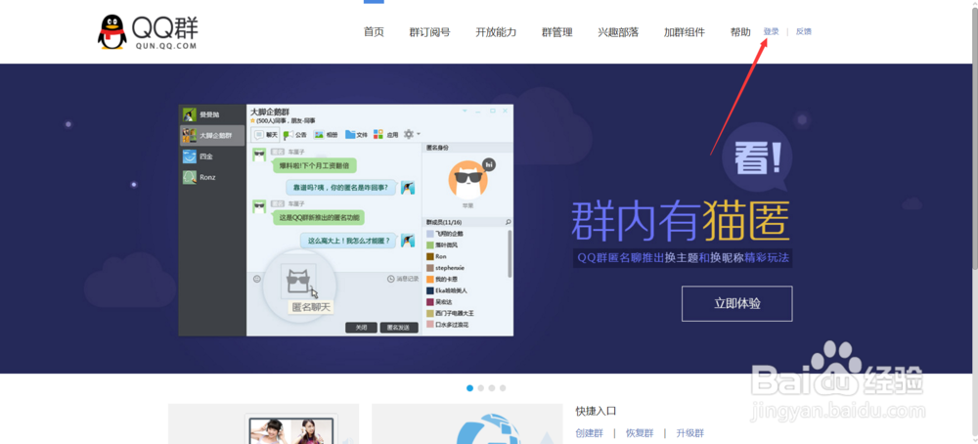978x444 pixels.
Task: Click the 登录 link
Action: pyautogui.click(x=771, y=32)
